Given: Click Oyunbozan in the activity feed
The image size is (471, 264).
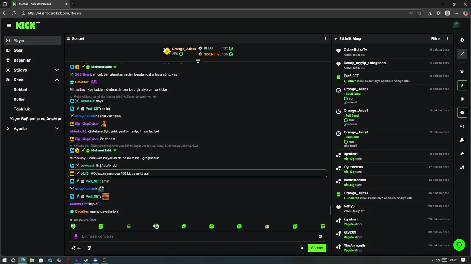Looking at the screenshot, I should [x=353, y=167].
